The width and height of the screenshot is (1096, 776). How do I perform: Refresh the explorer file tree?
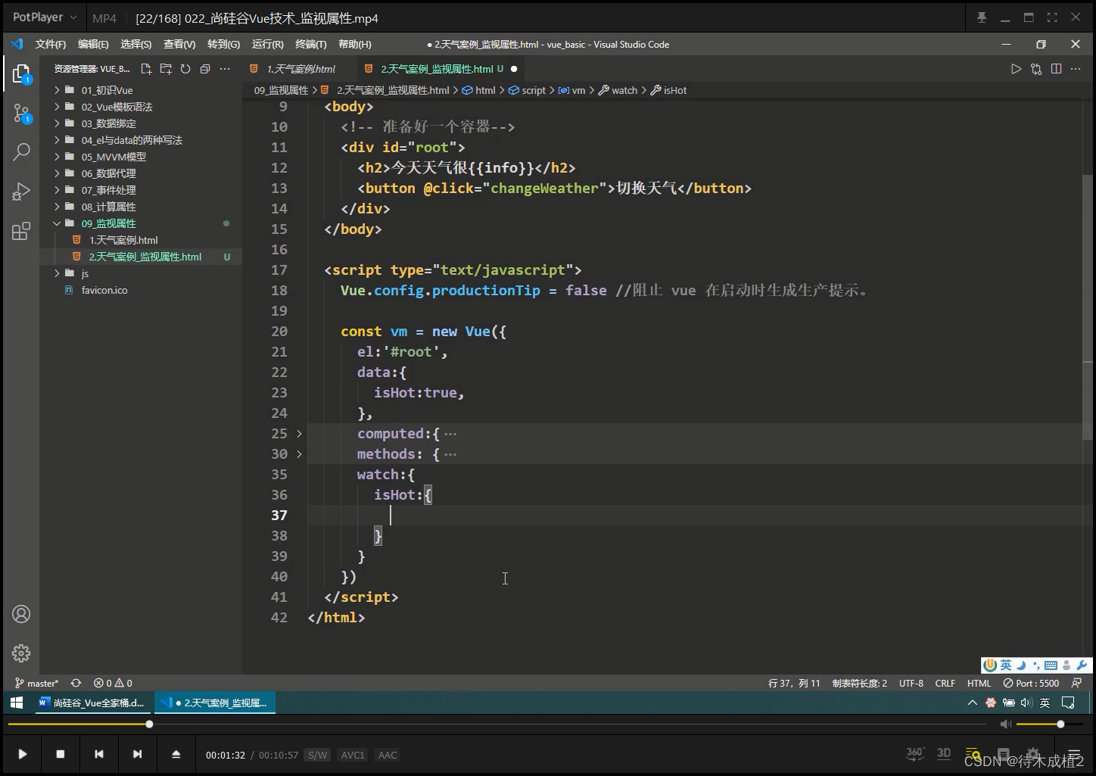click(185, 69)
